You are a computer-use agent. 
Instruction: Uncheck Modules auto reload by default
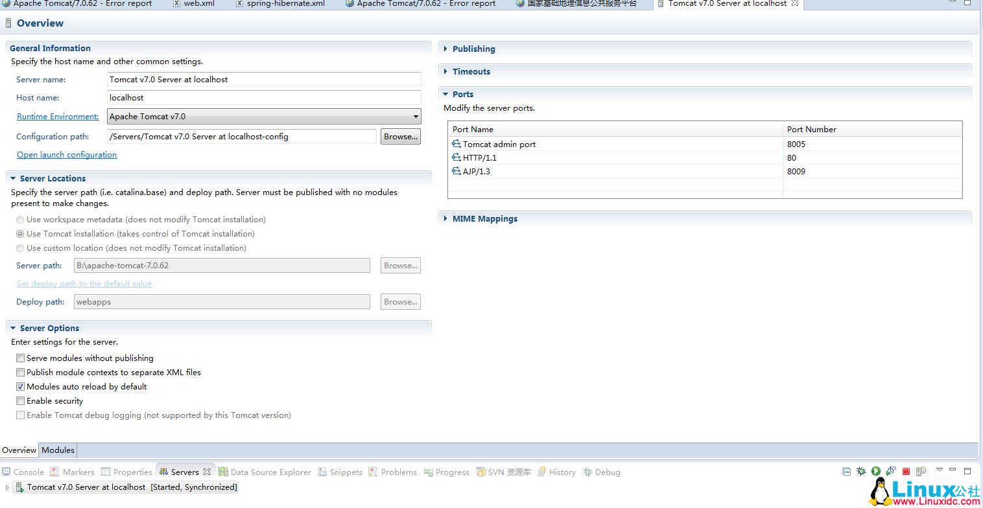tap(21, 387)
